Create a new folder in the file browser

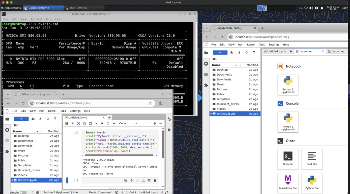tap(232, 53)
